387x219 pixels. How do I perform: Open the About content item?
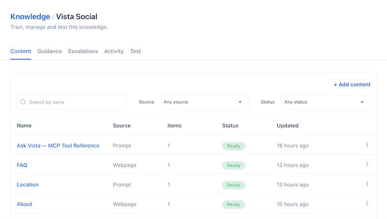(x=25, y=204)
